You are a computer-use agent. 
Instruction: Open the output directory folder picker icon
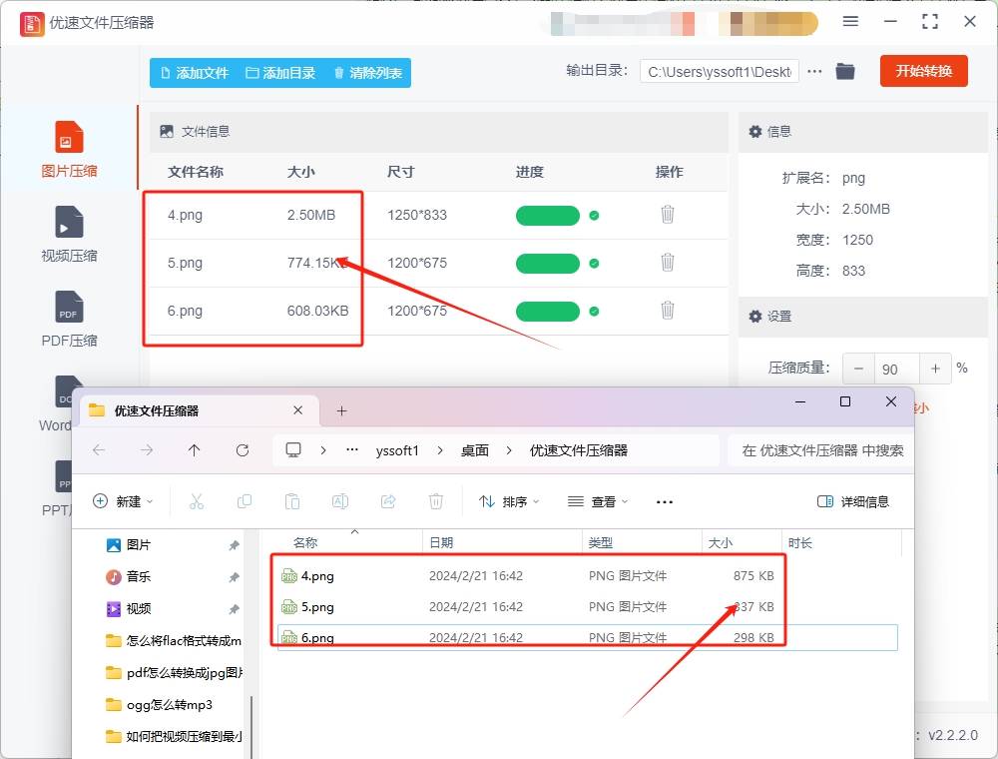pos(845,71)
